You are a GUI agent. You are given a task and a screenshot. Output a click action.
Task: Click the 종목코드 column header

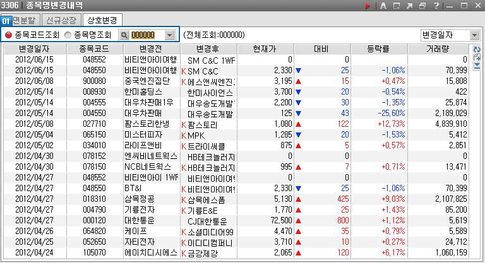pos(95,49)
